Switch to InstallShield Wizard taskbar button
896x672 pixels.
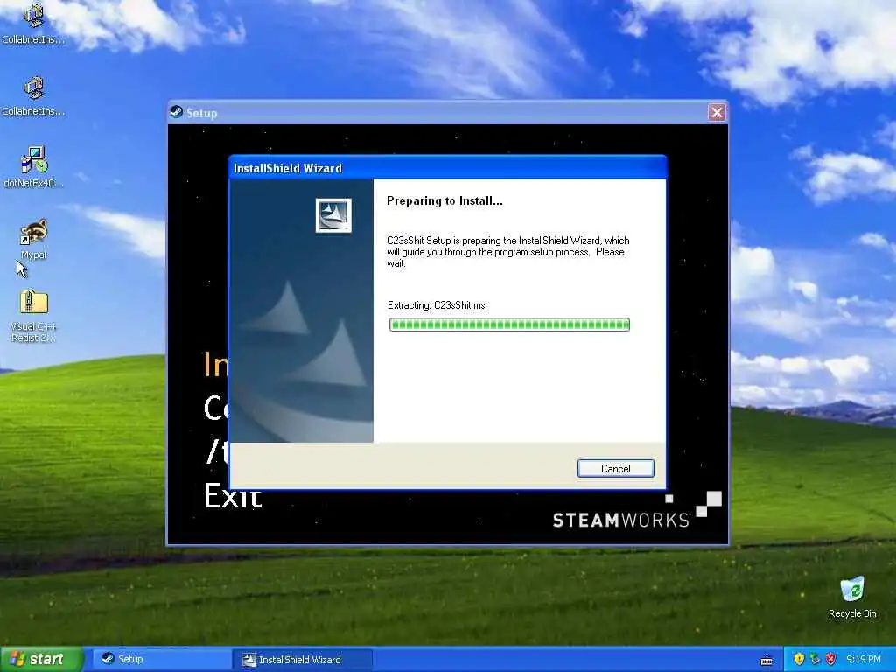click(x=303, y=660)
